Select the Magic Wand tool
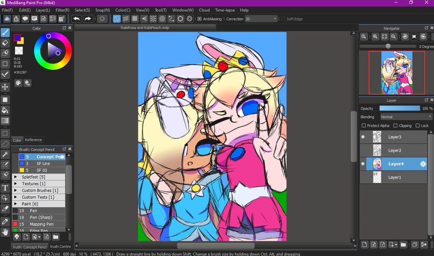 click(x=5, y=154)
